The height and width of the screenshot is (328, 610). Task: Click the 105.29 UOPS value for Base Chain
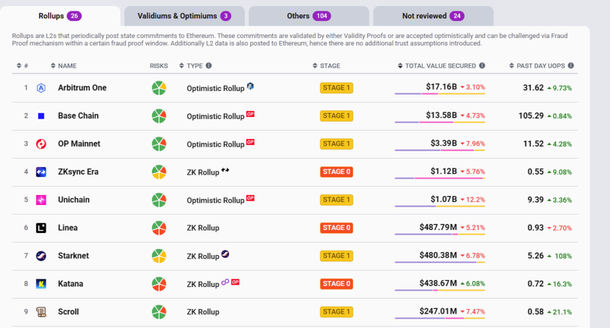(531, 116)
